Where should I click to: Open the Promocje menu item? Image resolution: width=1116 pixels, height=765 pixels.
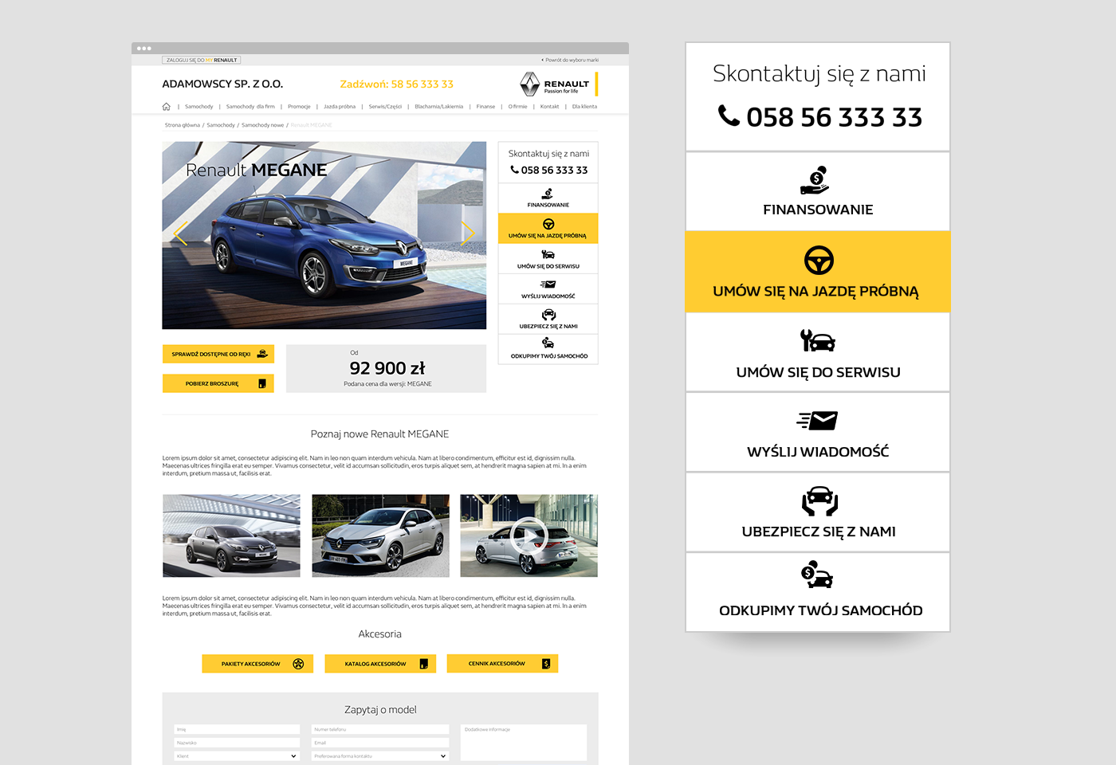299,107
